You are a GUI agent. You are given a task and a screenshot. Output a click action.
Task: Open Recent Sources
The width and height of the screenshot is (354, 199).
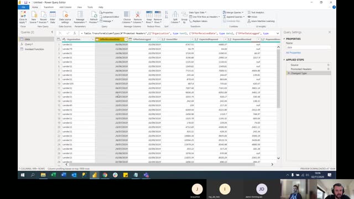(43, 17)
